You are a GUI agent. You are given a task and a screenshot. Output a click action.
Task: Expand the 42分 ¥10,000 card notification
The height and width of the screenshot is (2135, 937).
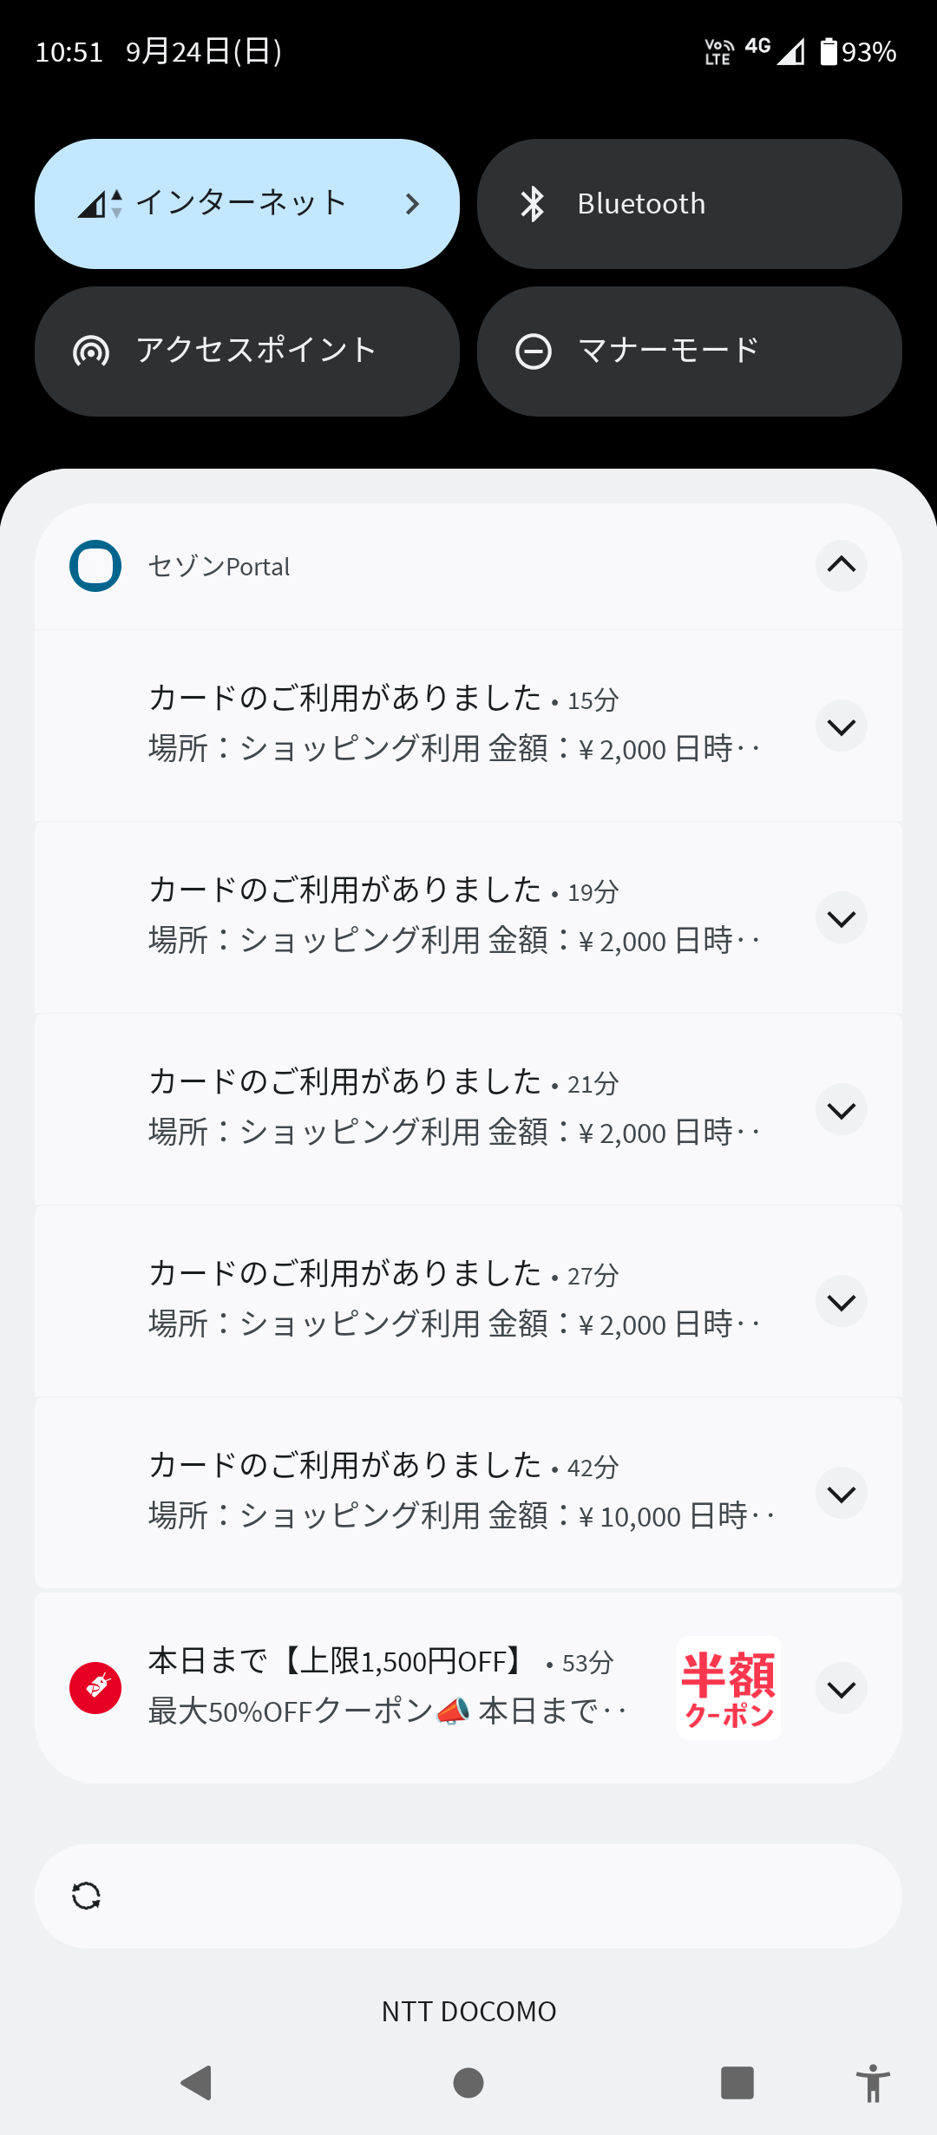pyautogui.click(x=841, y=1494)
